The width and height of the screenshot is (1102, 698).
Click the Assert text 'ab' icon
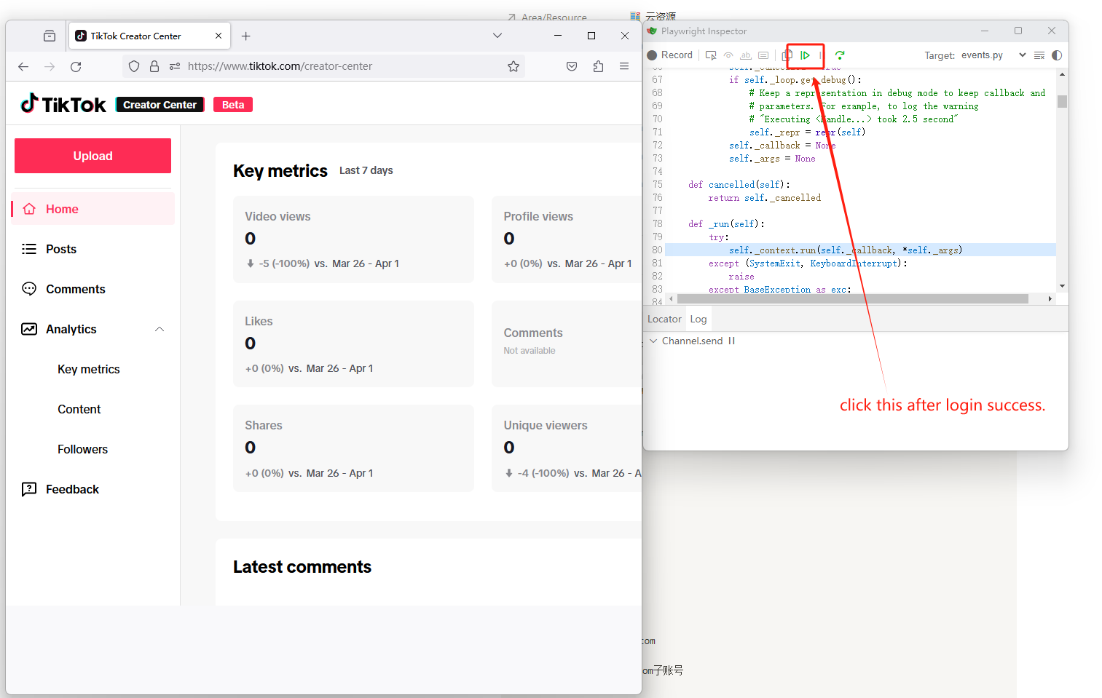(745, 55)
